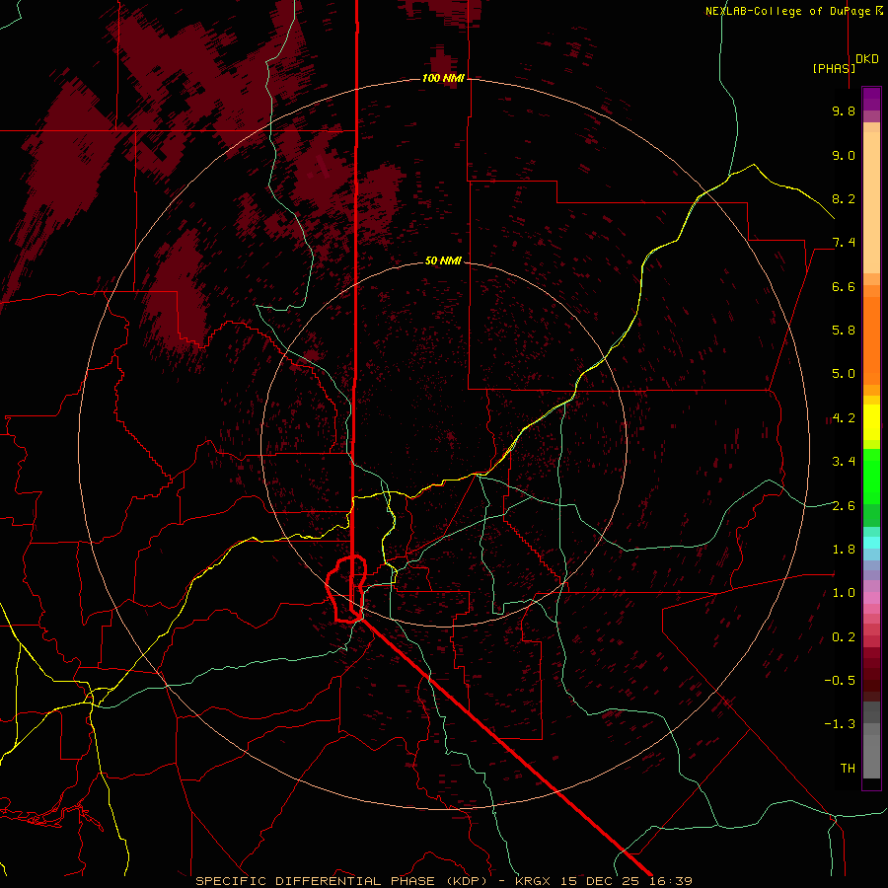The height and width of the screenshot is (888, 888).
Task: Click the 1.8 value on the color scale
Action: click(x=844, y=550)
